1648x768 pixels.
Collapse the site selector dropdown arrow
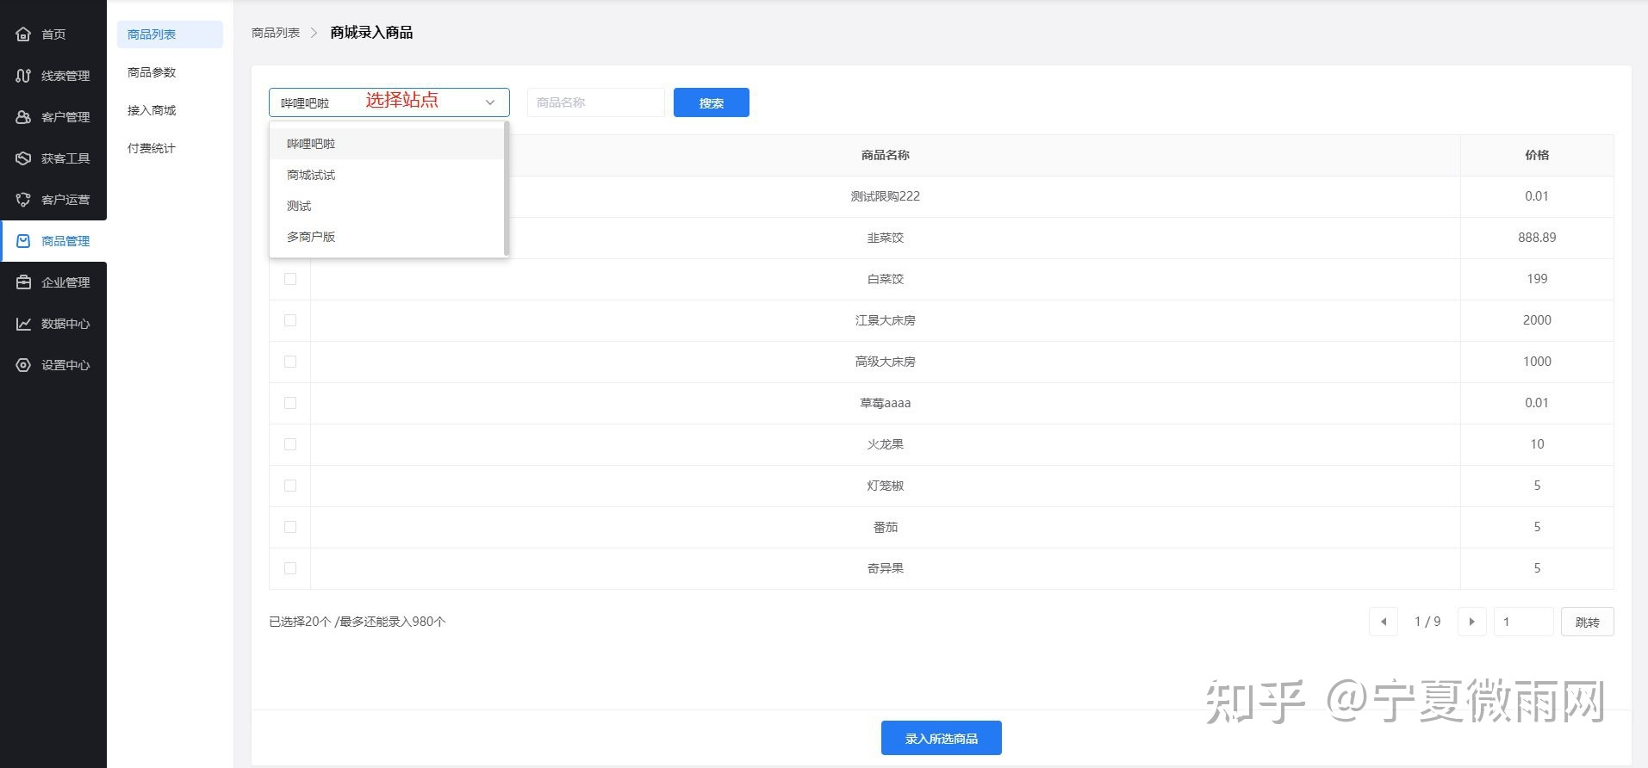click(490, 102)
